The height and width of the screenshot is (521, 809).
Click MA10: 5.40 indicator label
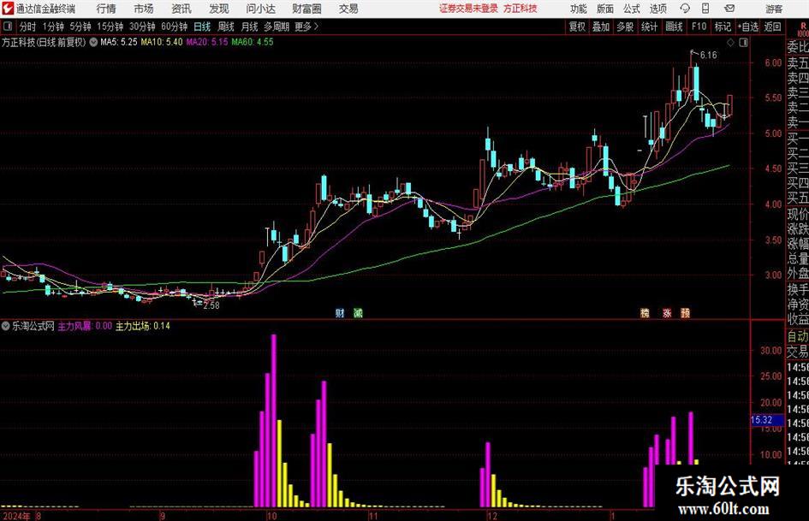point(162,42)
